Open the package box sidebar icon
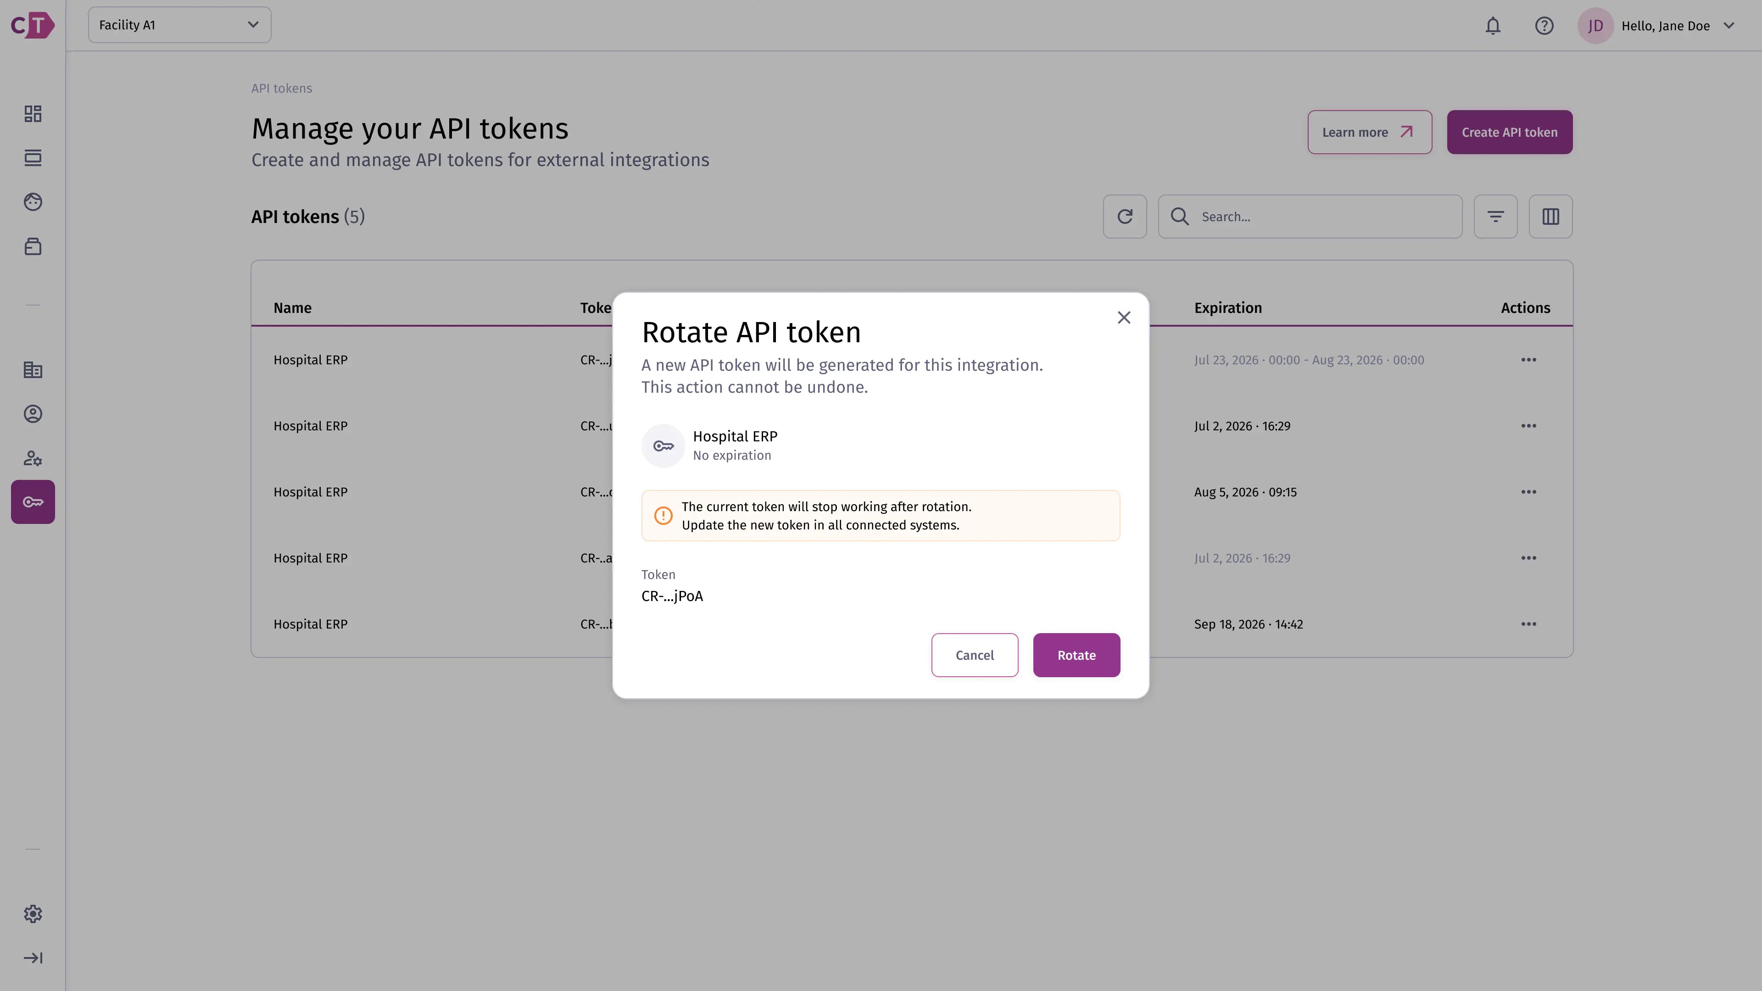The image size is (1762, 991). point(33,246)
